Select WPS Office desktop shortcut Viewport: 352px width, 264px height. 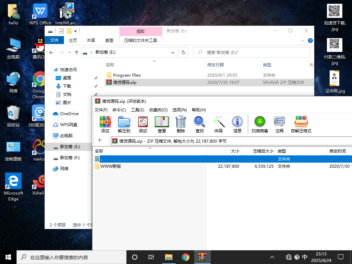(x=40, y=14)
